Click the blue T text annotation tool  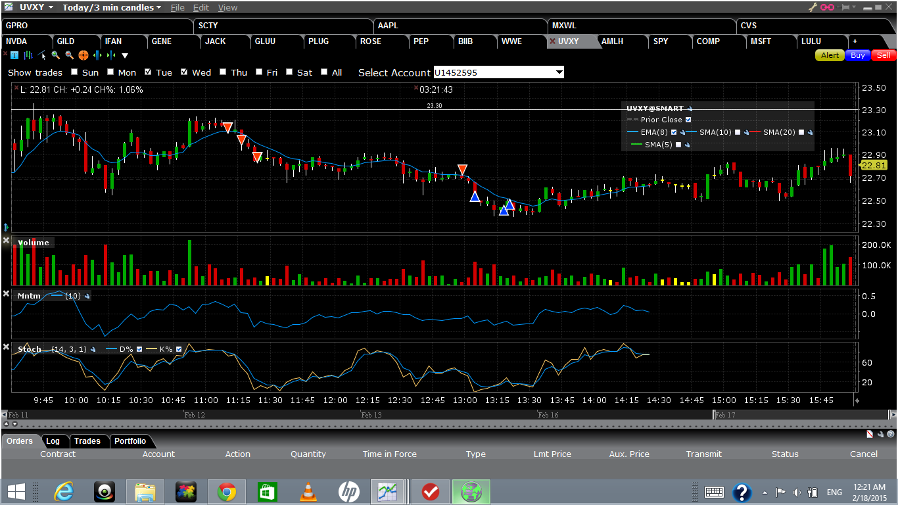[x=14, y=56]
